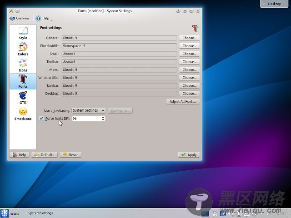The width and height of the screenshot is (291, 218).
Task: Click the Menu font Ubuntu 9 preview
Action: click(119, 69)
